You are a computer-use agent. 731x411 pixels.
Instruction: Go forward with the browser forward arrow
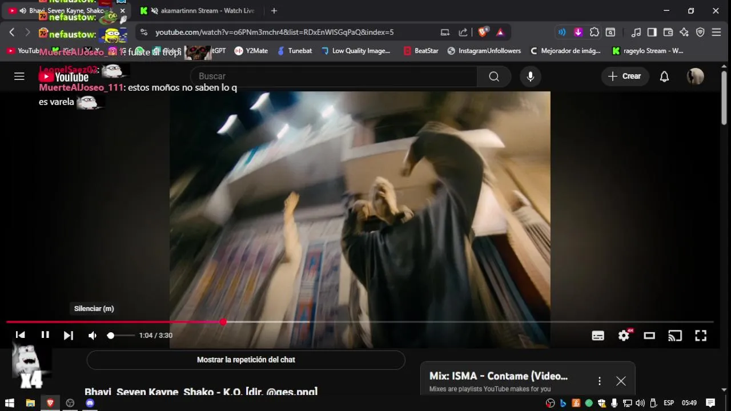tap(27, 32)
